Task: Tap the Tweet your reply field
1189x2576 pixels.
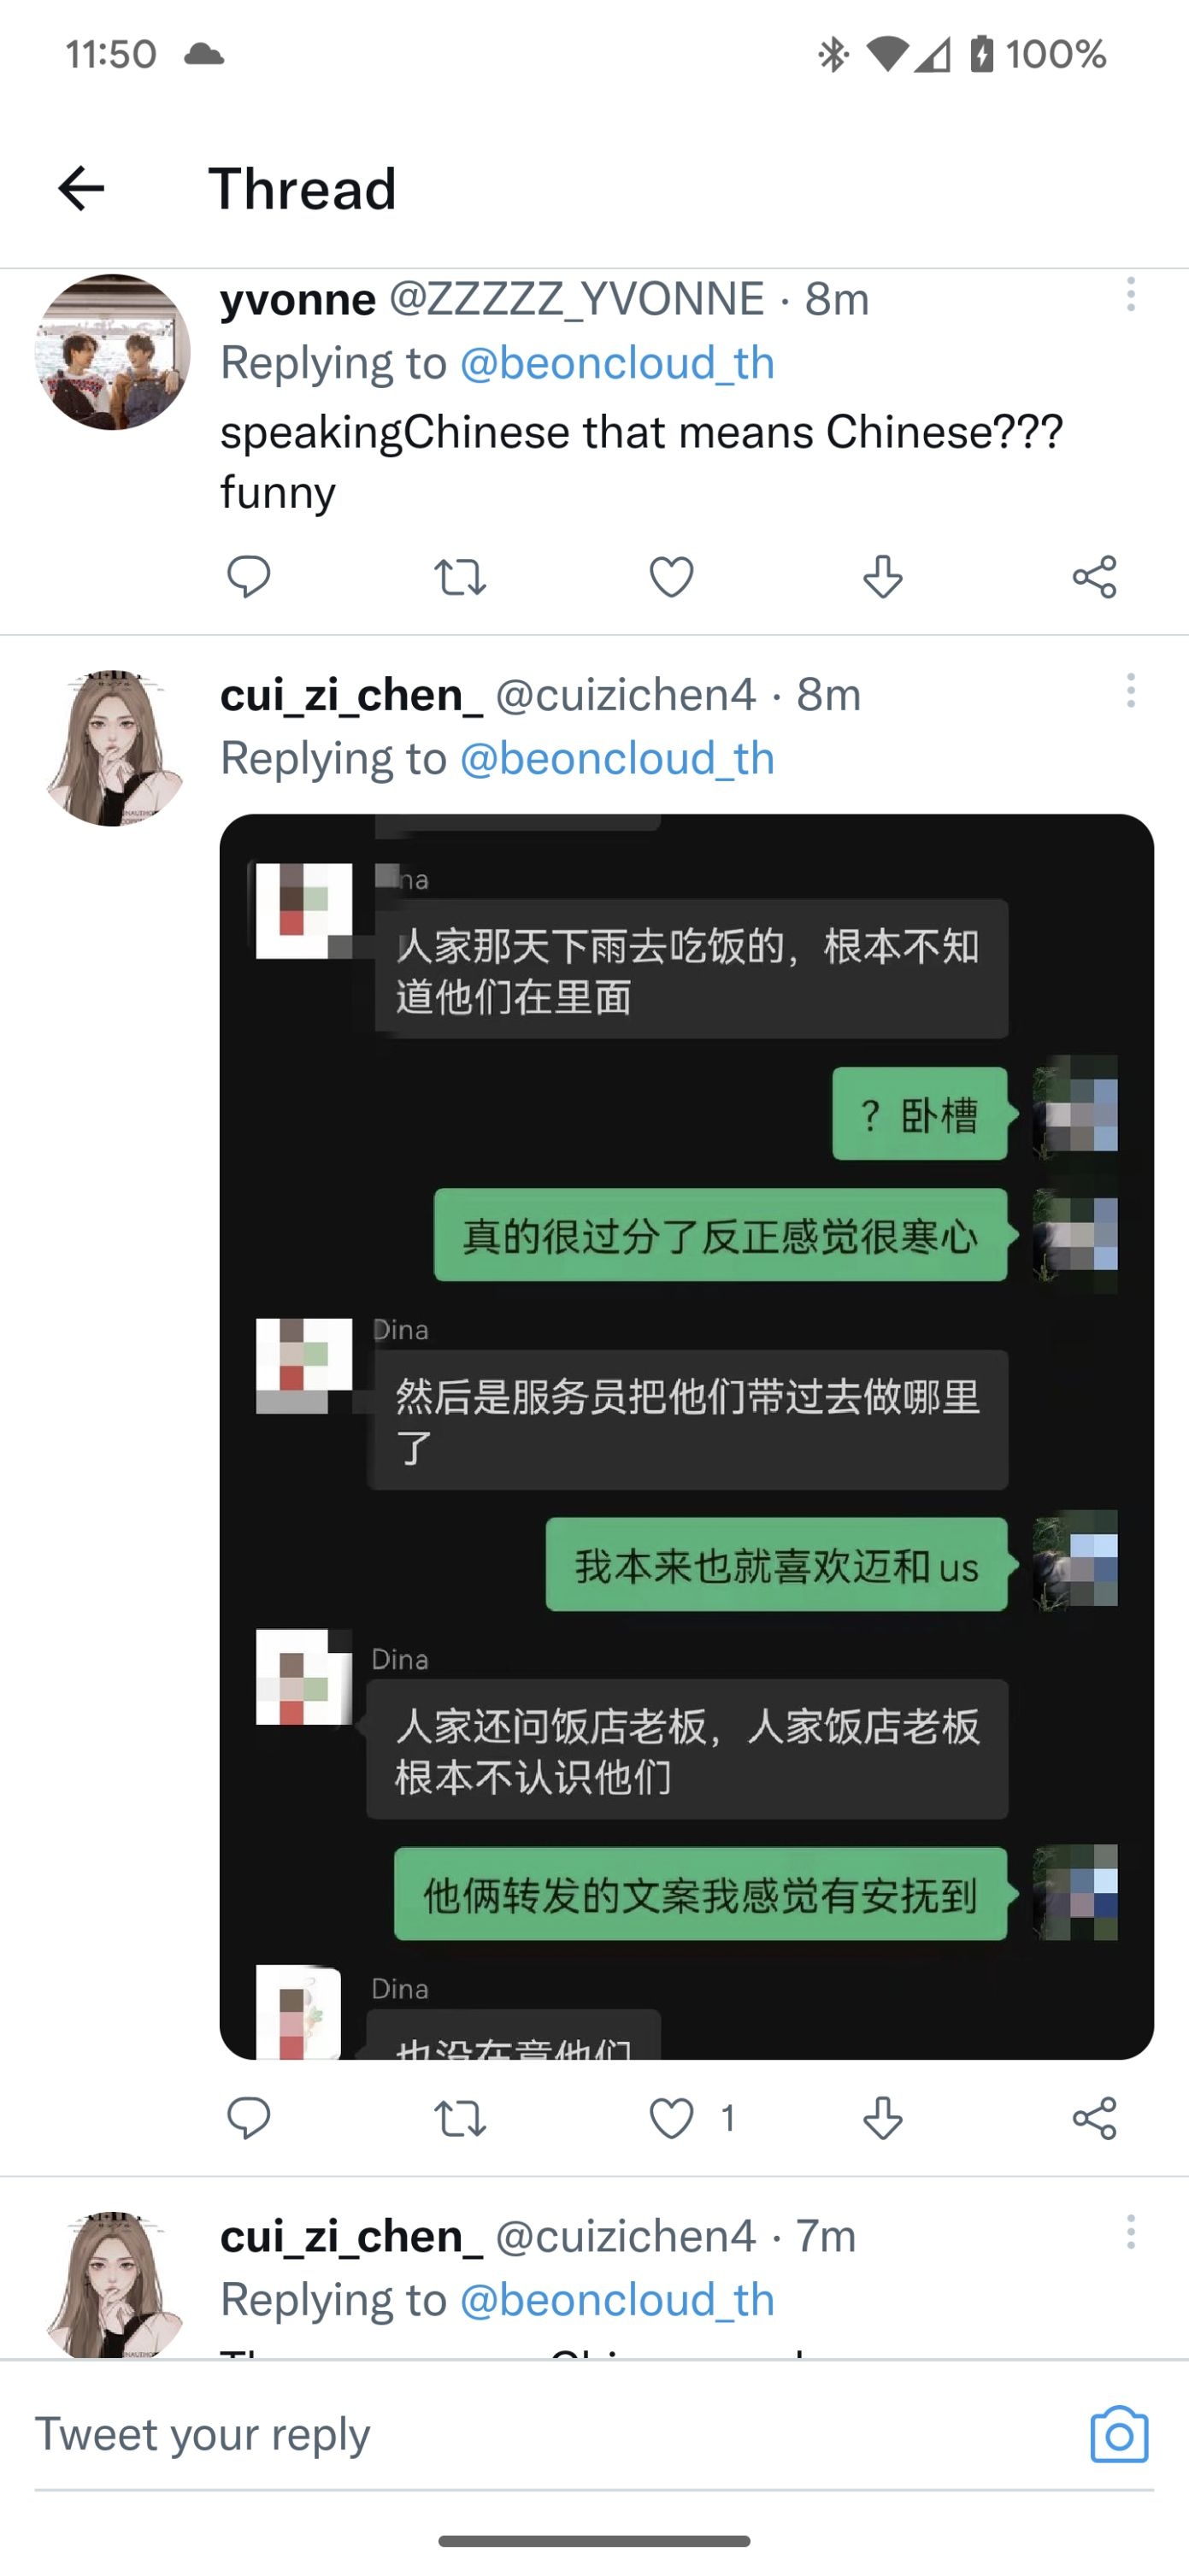Action: click(x=560, y=2434)
